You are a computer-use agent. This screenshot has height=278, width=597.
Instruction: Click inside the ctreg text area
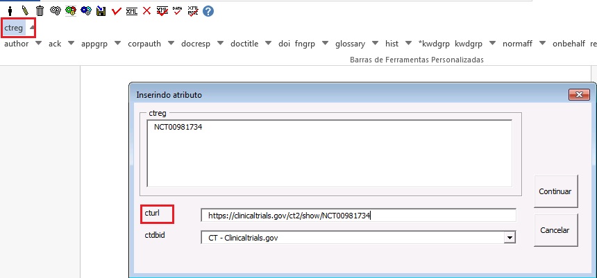click(x=329, y=153)
